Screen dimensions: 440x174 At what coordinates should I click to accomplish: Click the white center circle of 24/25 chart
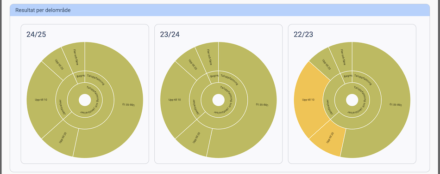[85, 100]
